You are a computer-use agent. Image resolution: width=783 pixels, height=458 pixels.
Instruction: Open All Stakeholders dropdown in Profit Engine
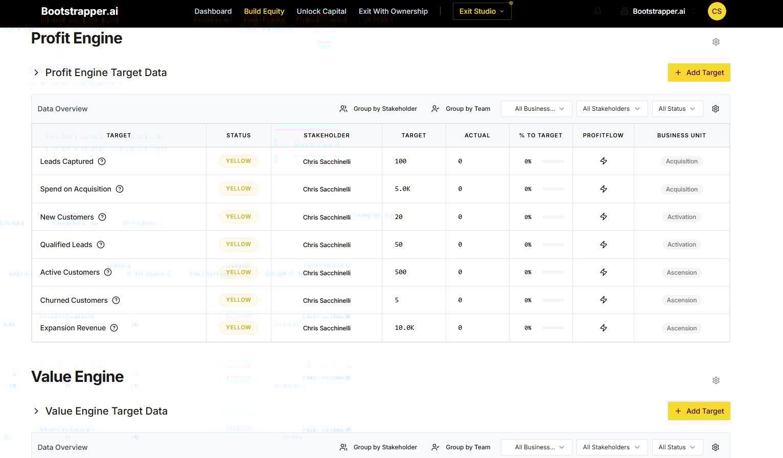point(611,109)
